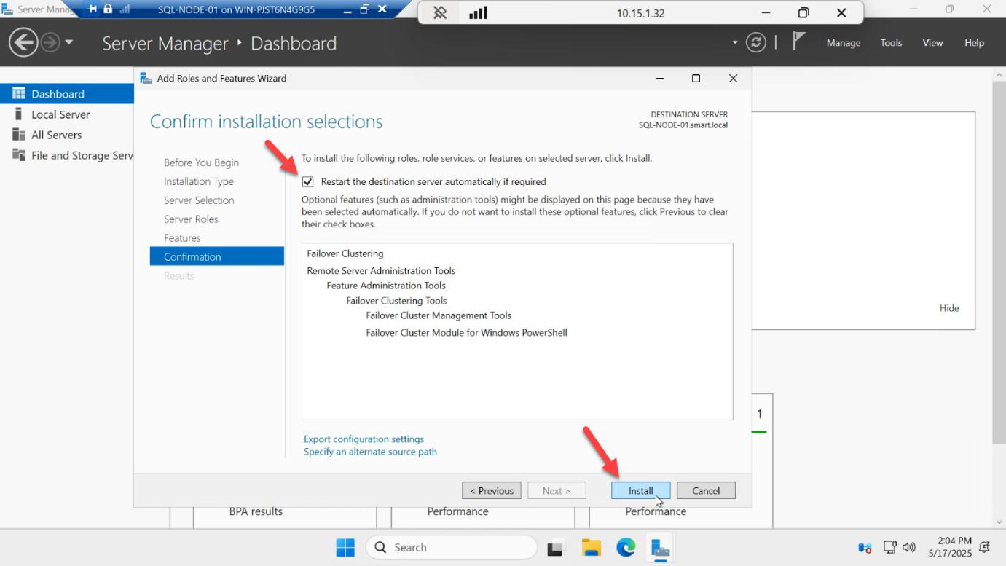
Task: Click the taskbar Search box
Action: click(451, 547)
